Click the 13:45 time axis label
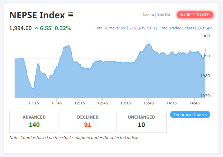The height and width of the screenshot is (157, 223). pos(149,103)
